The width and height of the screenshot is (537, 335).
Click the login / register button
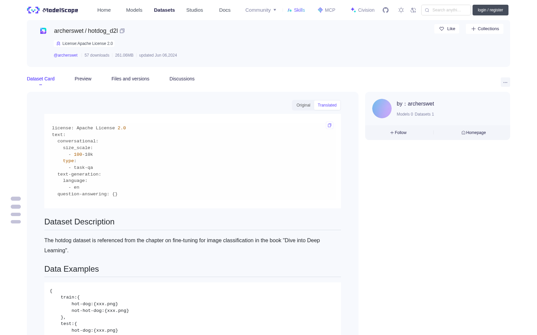click(490, 10)
